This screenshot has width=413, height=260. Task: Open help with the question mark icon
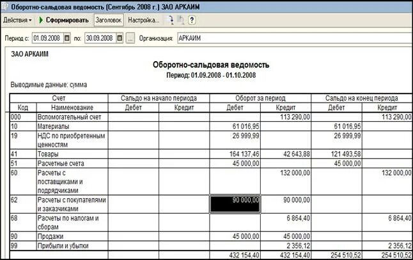(x=192, y=20)
